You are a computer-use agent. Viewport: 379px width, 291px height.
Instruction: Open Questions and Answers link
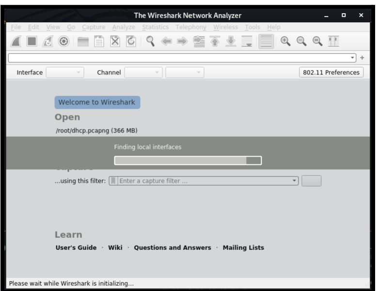coord(173,247)
